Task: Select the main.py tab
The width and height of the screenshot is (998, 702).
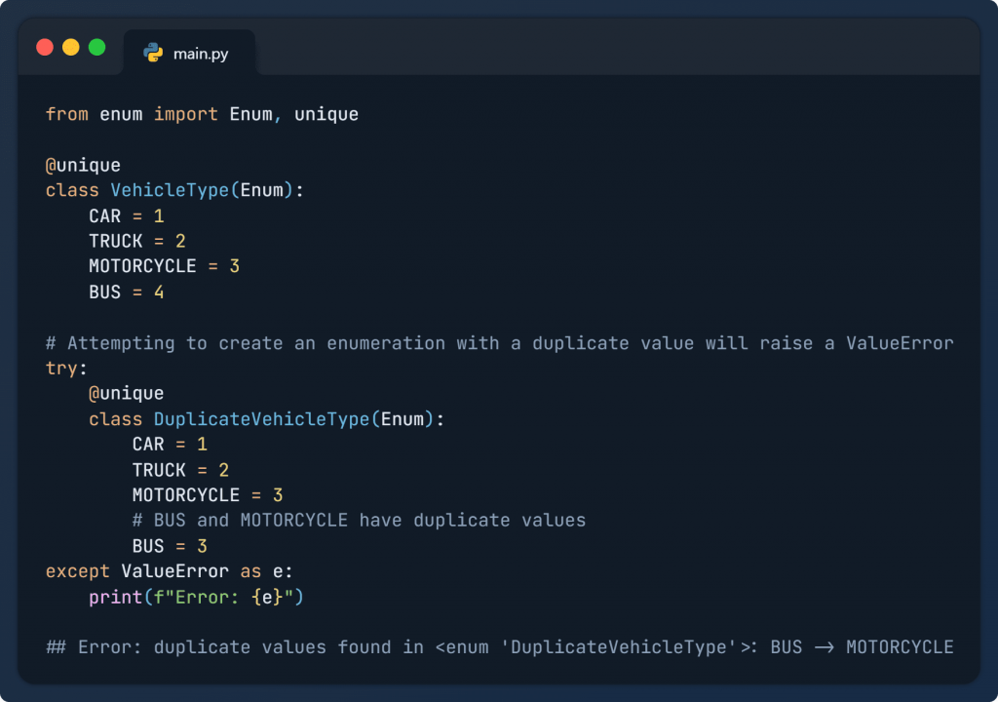Action: (189, 54)
